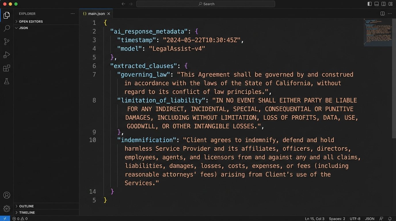Viewport: 396px width, 221px height.
Task: Split the editor using the toolbar icon
Action: click(x=382, y=13)
